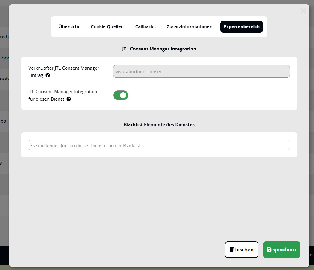The image size is (314, 270).
Task: Open the Übersicht tab
Action: tap(69, 27)
